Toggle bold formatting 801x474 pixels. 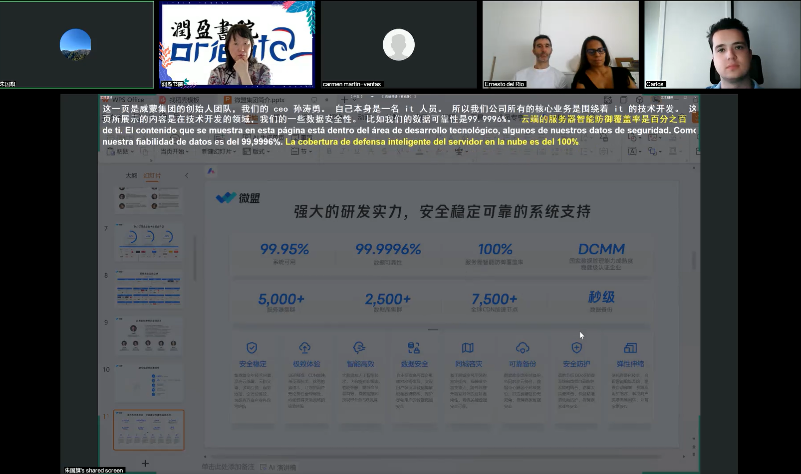click(329, 151)
